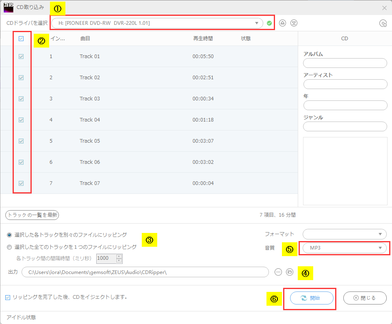Click duration 00:03:02 of Track 06
Image resolution: width=392 pixels, height=324 pixels.
[x=203, y=162]
